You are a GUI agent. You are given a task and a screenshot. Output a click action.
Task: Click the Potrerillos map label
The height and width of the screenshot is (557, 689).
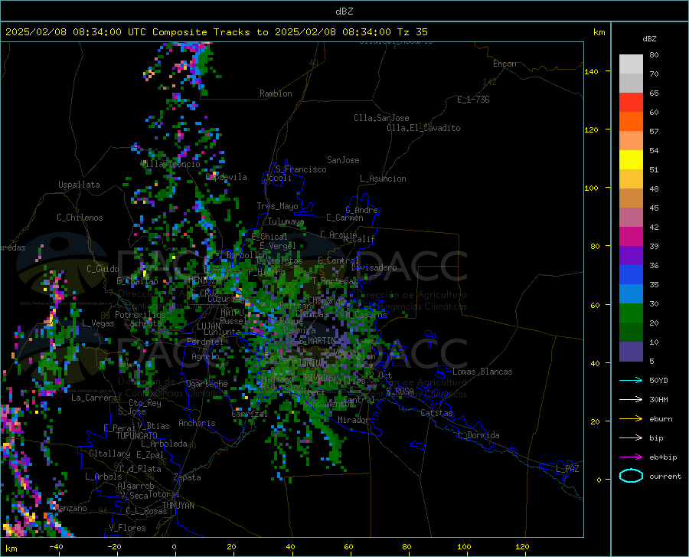click(140, 315)
